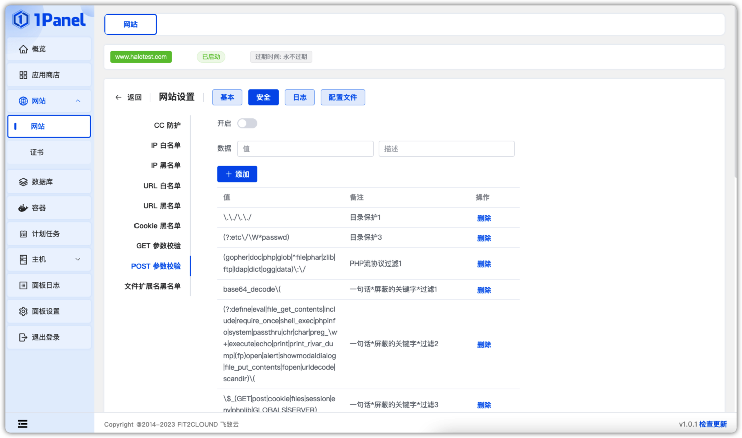Image resolution: width=742 pixels, height=438 pixels.
Task: Expand the 主机 sidebar menu chevron
Action: [x=78, y=259]
